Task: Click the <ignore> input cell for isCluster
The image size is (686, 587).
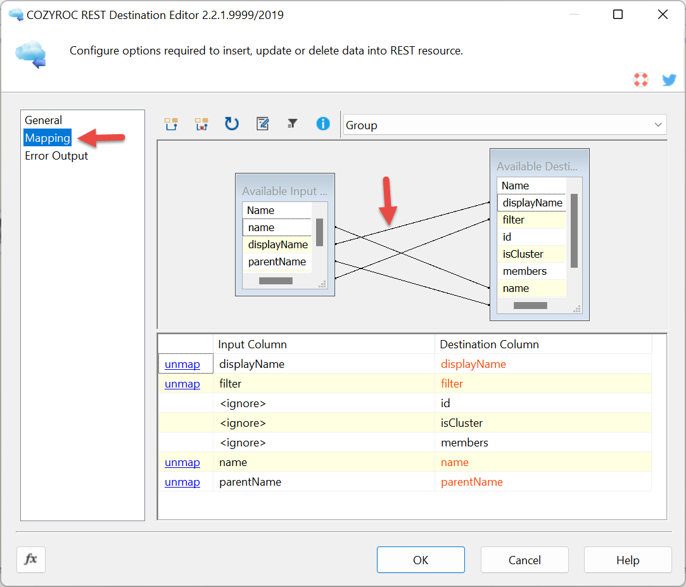Action: tap(324, 423)
